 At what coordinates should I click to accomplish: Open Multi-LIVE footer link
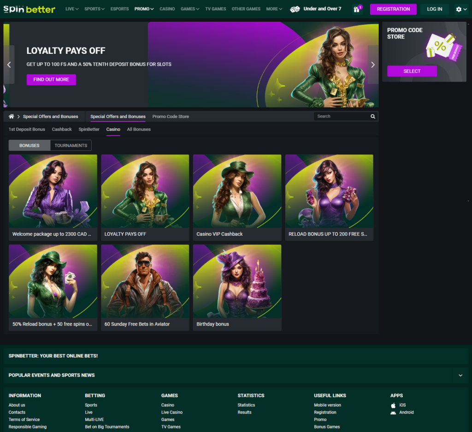point(94,420)
